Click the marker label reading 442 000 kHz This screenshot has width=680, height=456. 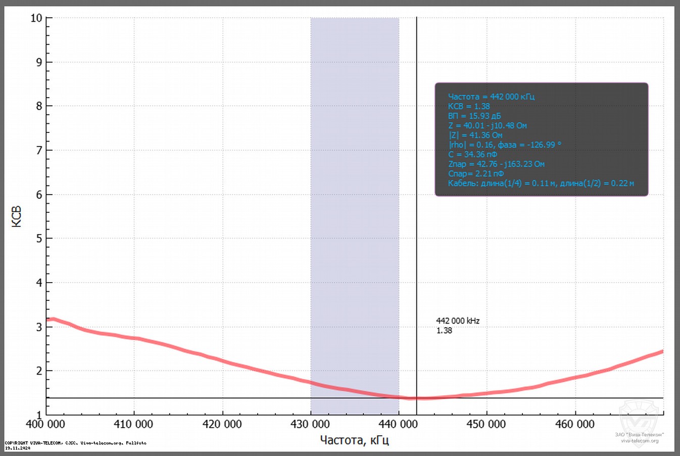(x=458, y=321)
